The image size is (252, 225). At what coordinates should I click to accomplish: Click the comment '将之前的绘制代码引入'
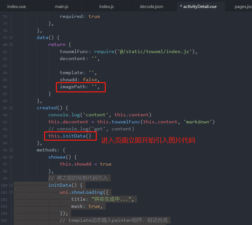[78, 178]
